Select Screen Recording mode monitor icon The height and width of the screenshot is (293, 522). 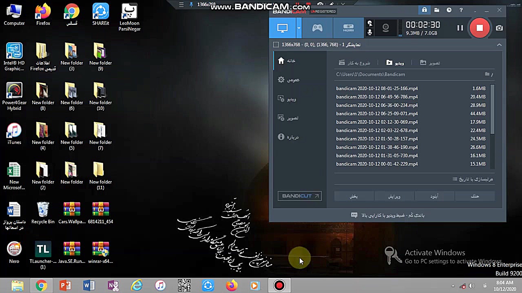point(282,28)
